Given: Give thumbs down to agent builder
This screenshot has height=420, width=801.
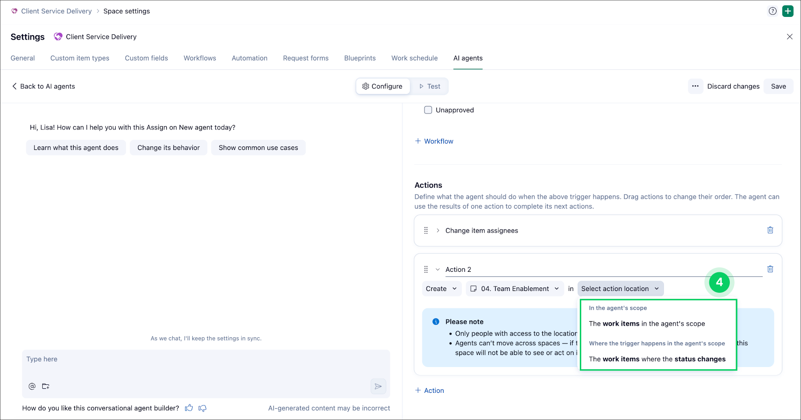Looking at the screenshot, I should 202,408.
